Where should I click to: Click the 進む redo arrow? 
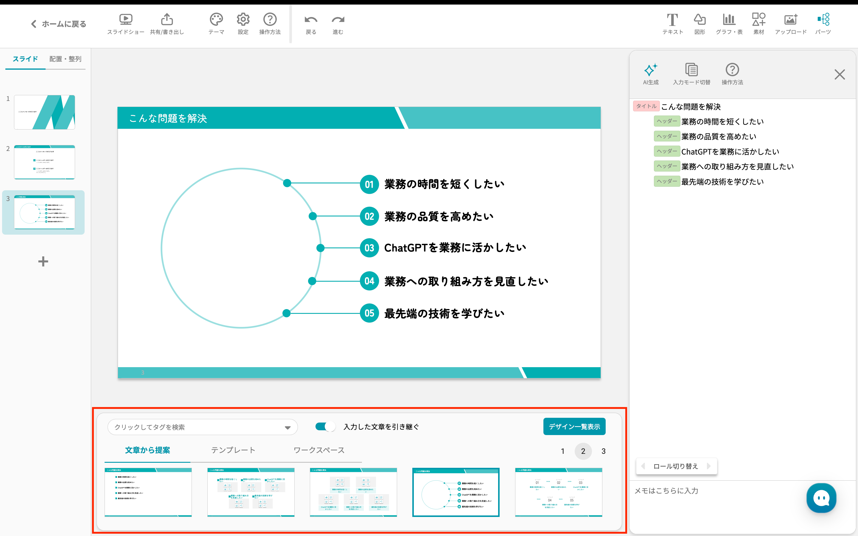338,20
